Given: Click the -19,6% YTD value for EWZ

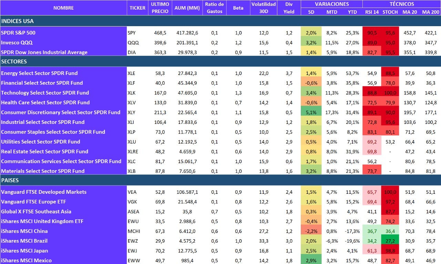Looking at the screenshot, I should [x=352, y=241].
